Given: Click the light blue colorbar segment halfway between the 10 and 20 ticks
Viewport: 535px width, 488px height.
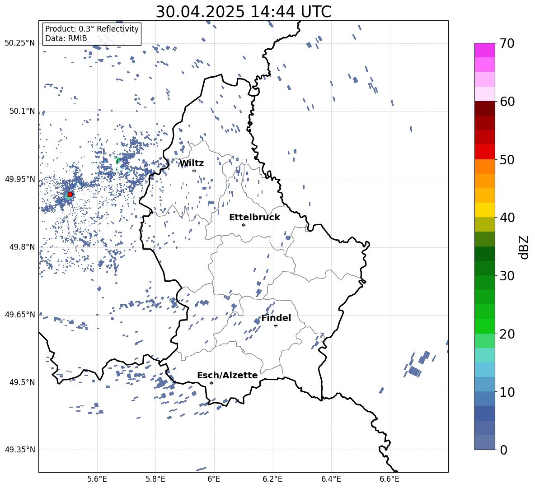Looking at the screenshot, I should click(484, 370).
